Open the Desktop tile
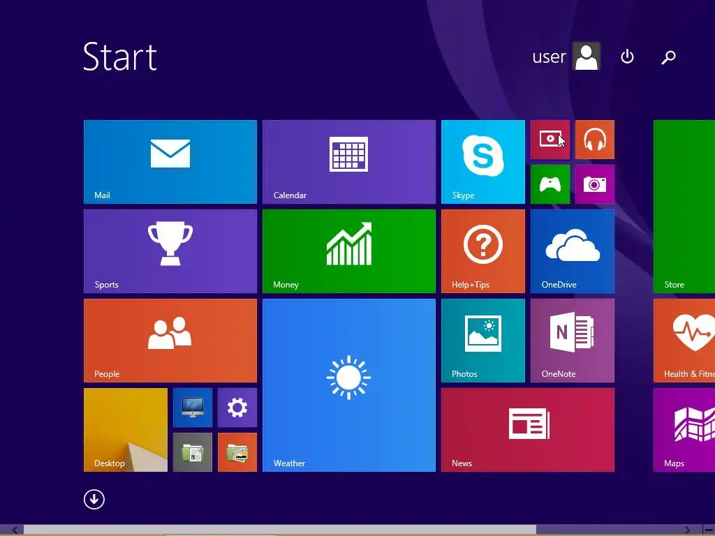 (x=126, y=430)
